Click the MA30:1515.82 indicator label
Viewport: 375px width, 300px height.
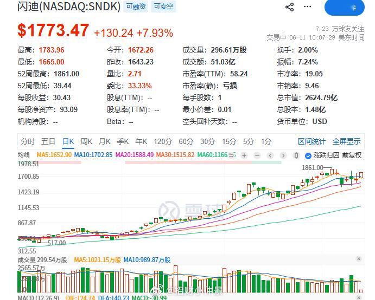point(175,155)
